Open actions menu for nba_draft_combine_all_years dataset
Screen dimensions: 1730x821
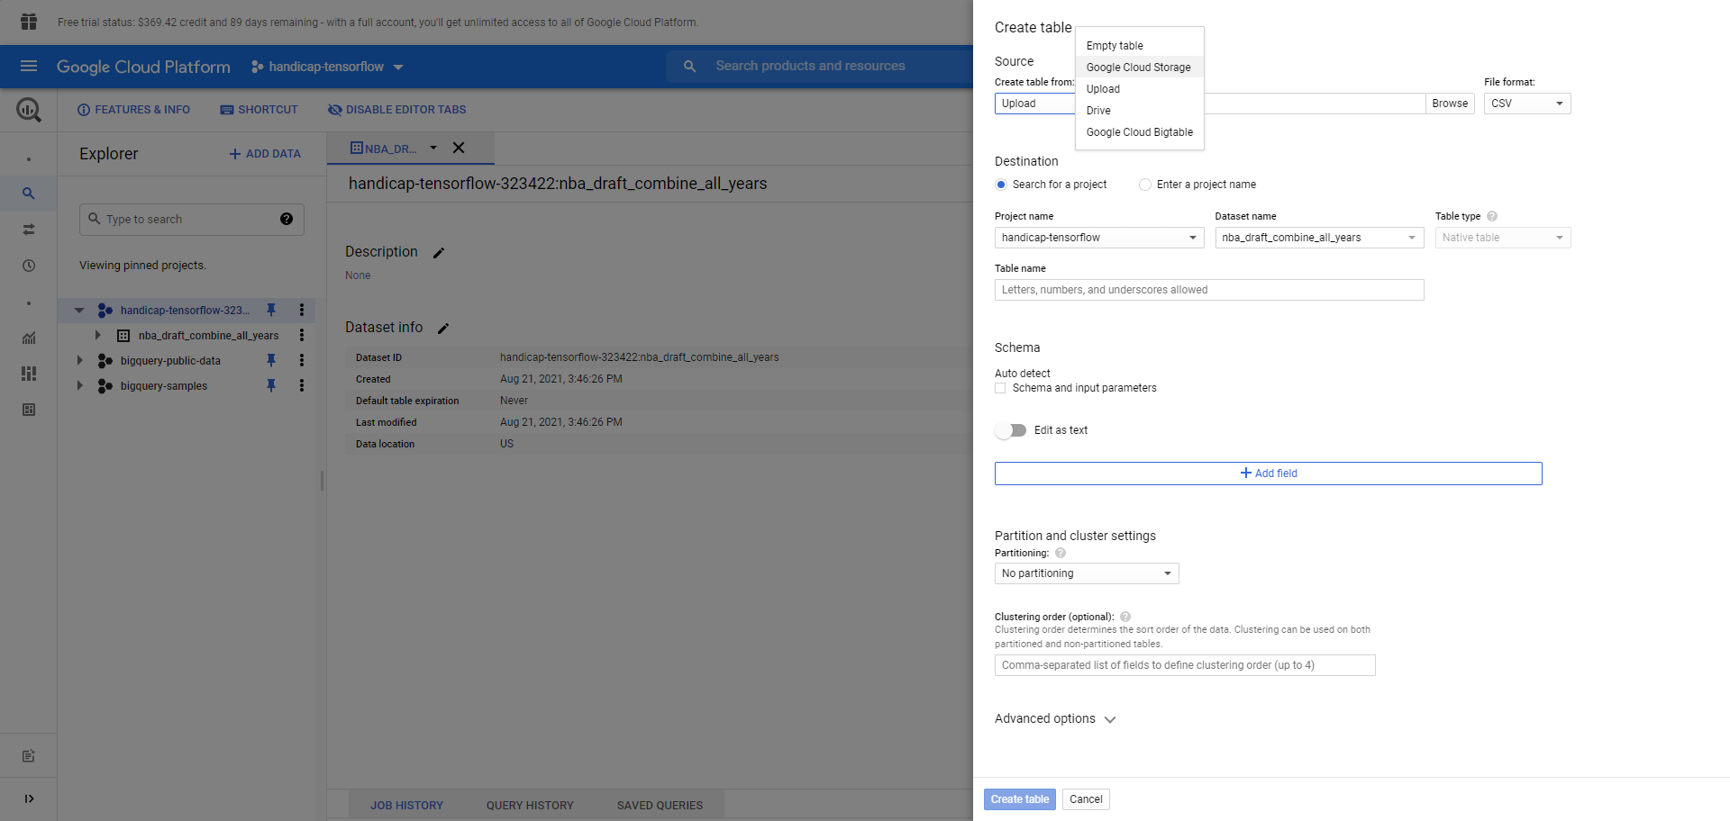tap(302, 335)
